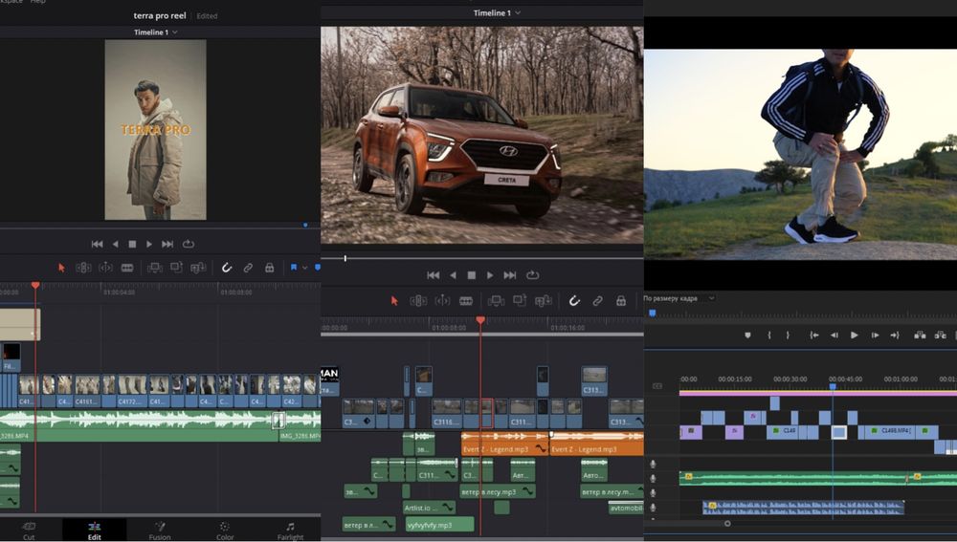957x542 pixels.
Task: Toggle Linked Selection chain below the Creta car viewer
Action: 597,300
